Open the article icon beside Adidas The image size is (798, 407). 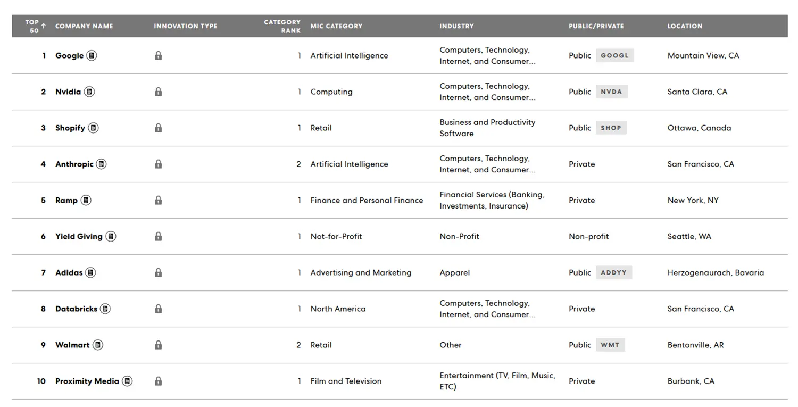click(90, 272)
